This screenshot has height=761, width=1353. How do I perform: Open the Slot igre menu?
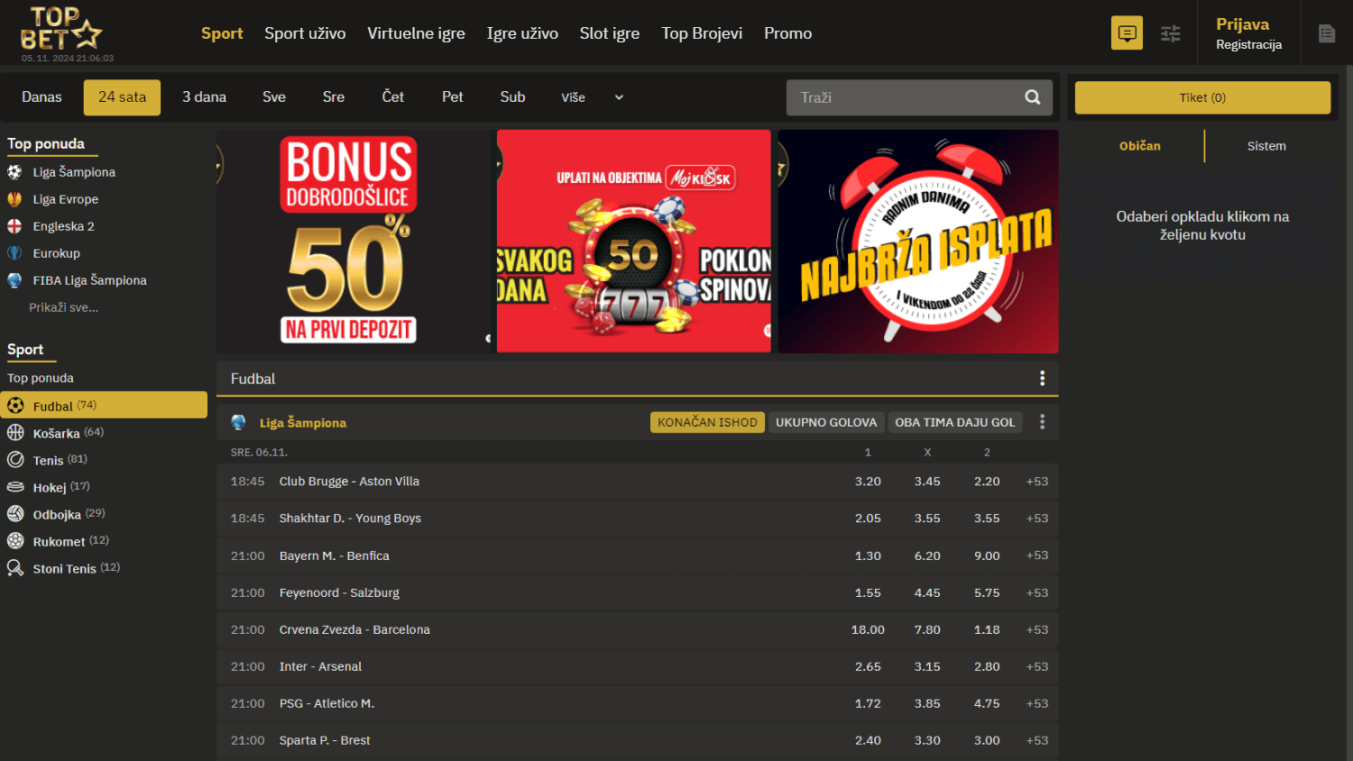[610, 33]
